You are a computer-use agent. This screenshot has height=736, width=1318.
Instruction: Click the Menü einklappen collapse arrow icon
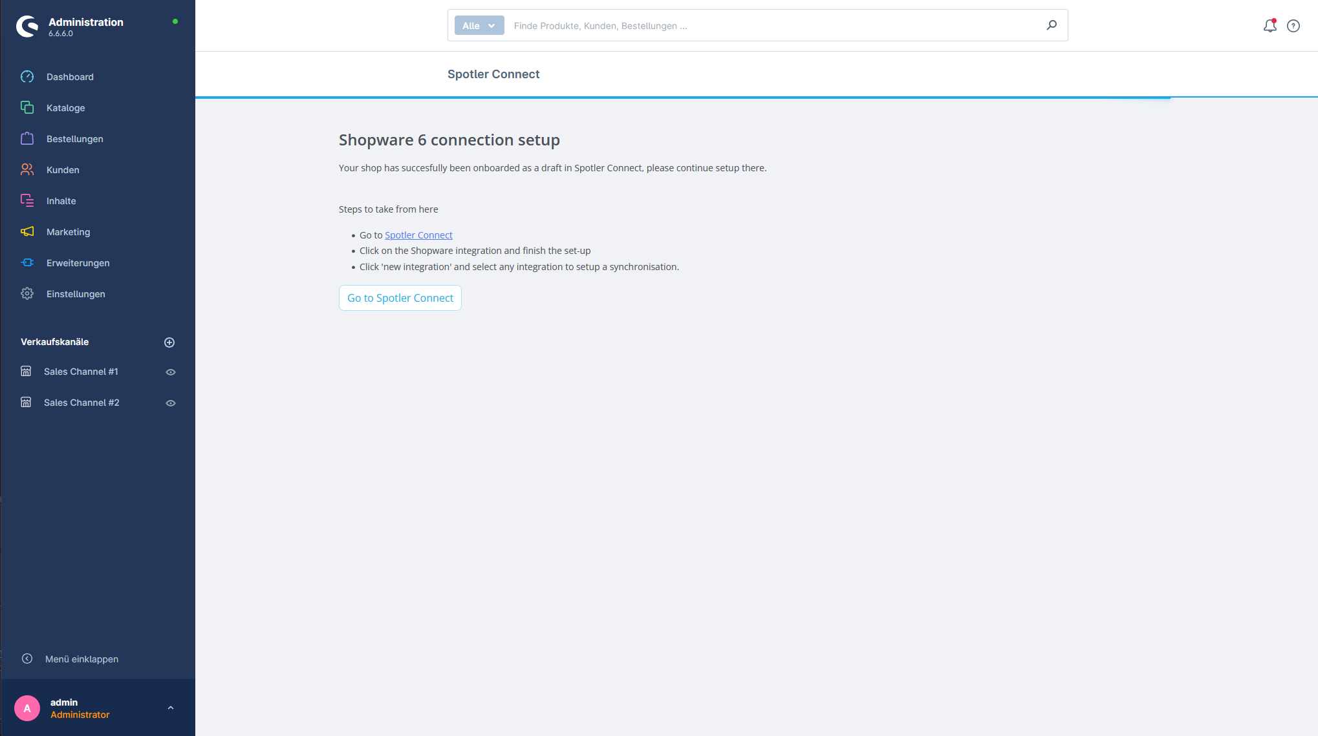tap(27, 658)
